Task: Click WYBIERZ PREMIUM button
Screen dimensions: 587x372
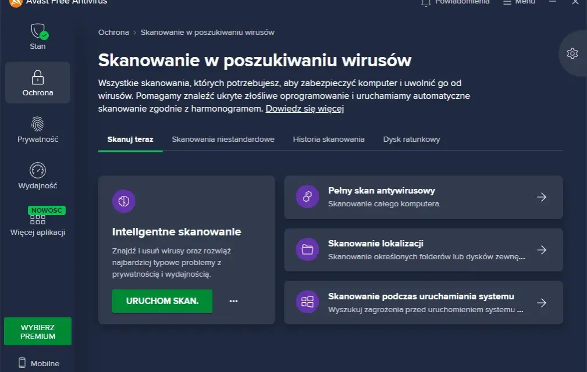Action: coord(38,332)
